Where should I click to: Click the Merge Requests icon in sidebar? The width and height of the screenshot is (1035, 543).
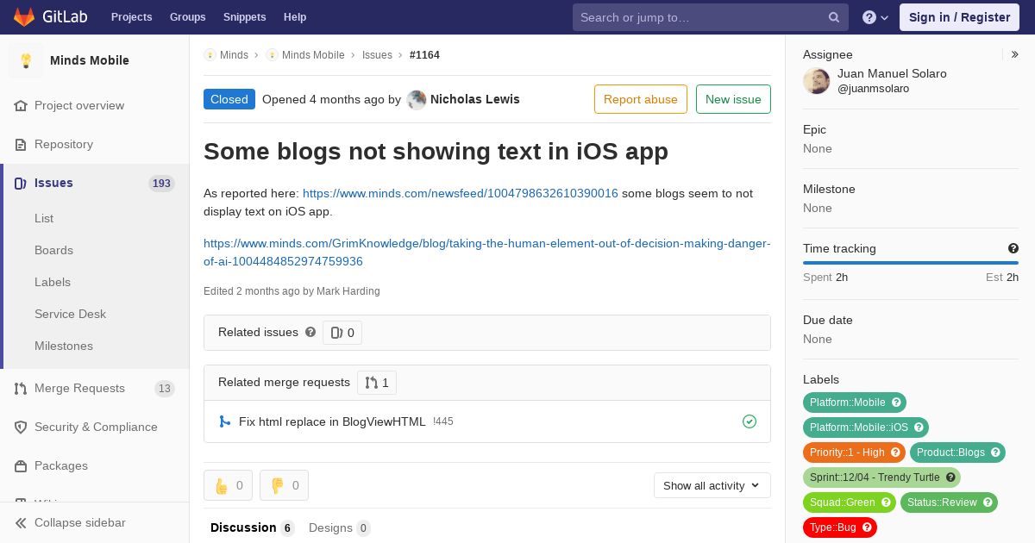[21, 388]
